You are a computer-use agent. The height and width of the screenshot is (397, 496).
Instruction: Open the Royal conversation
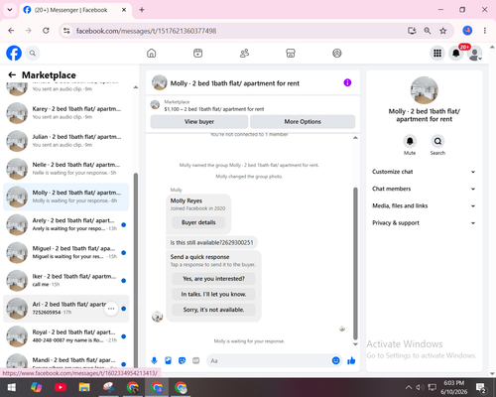point(66,336)
